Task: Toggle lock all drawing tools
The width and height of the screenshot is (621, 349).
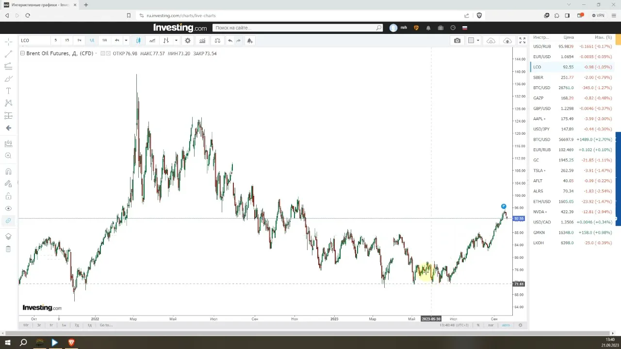Action: (x=8, y=196)
